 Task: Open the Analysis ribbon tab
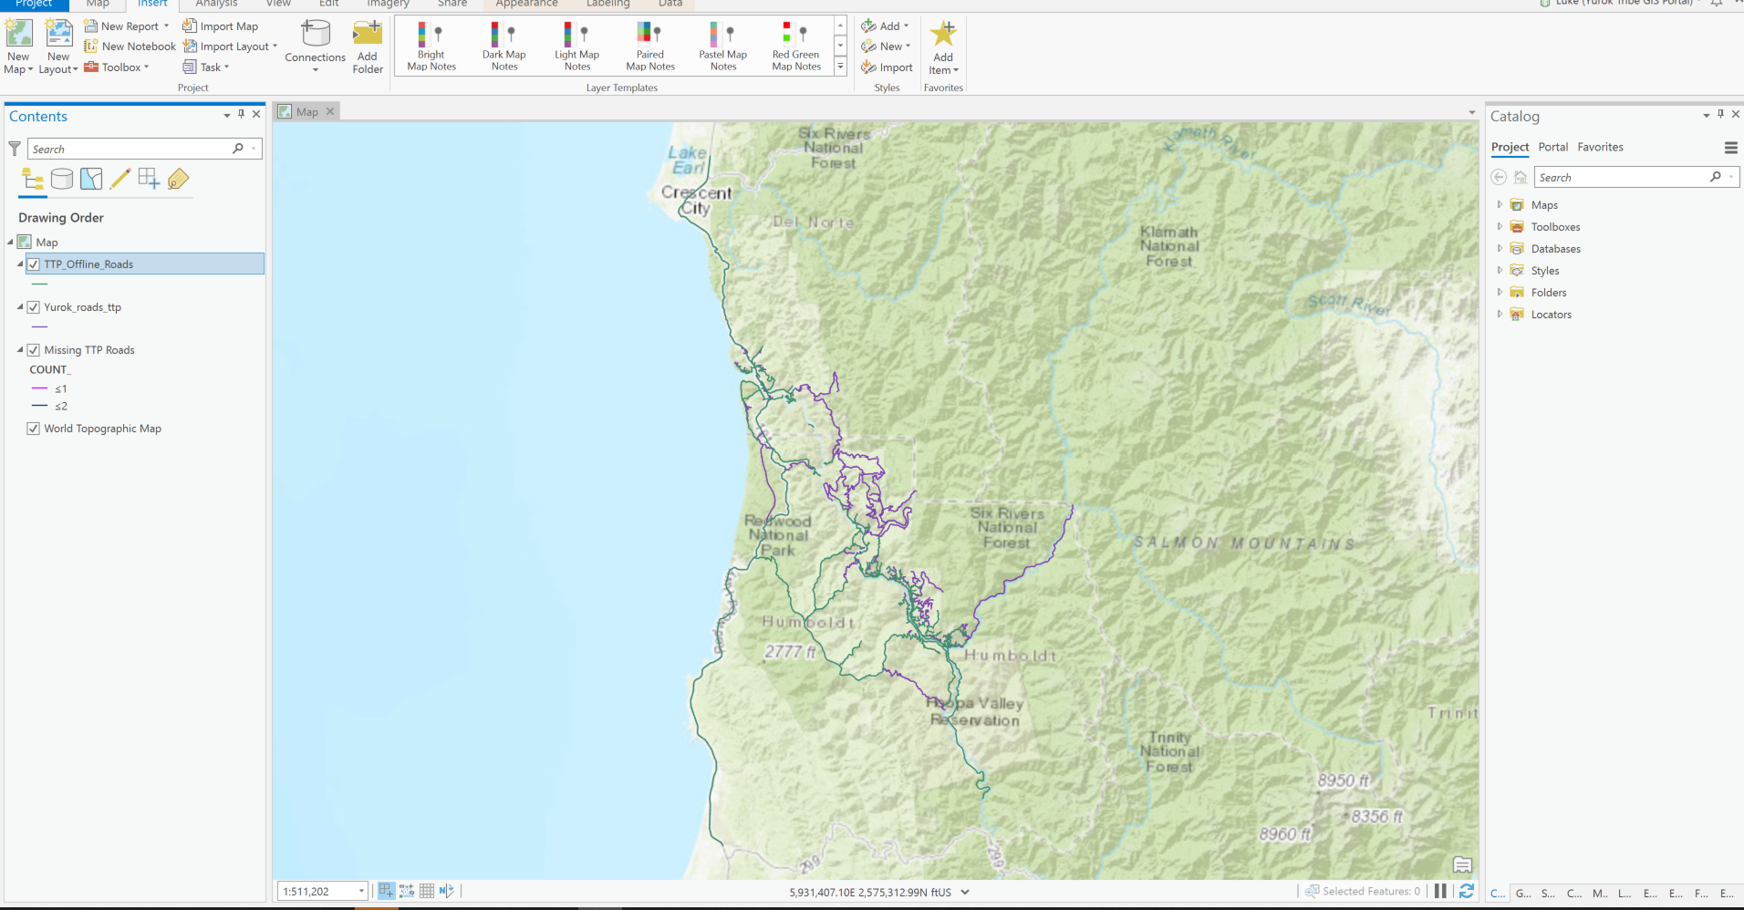216,4
